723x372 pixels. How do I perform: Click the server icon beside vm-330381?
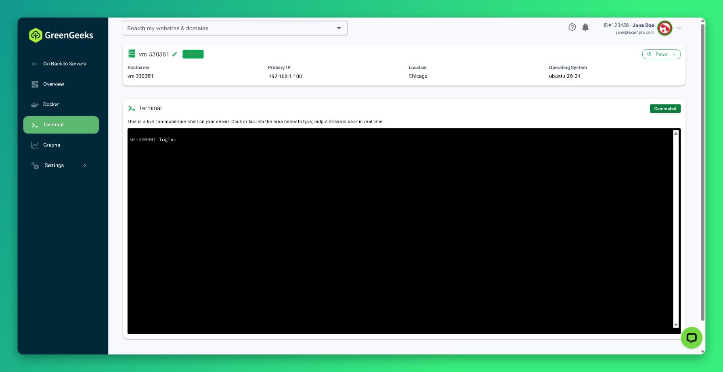pyautogui.click(x=132, y=54)
